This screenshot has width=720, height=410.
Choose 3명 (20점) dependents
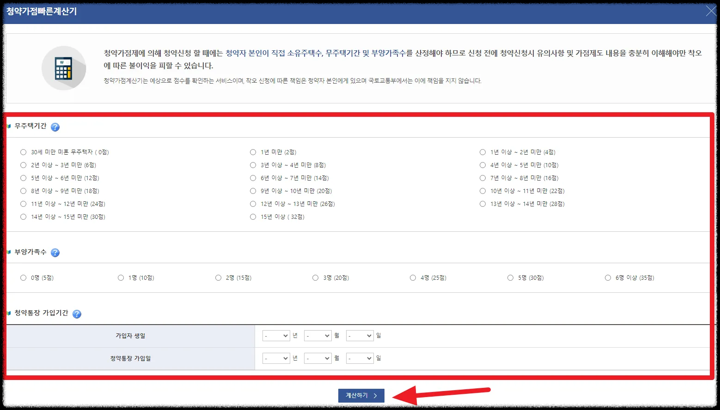point(315,277)
